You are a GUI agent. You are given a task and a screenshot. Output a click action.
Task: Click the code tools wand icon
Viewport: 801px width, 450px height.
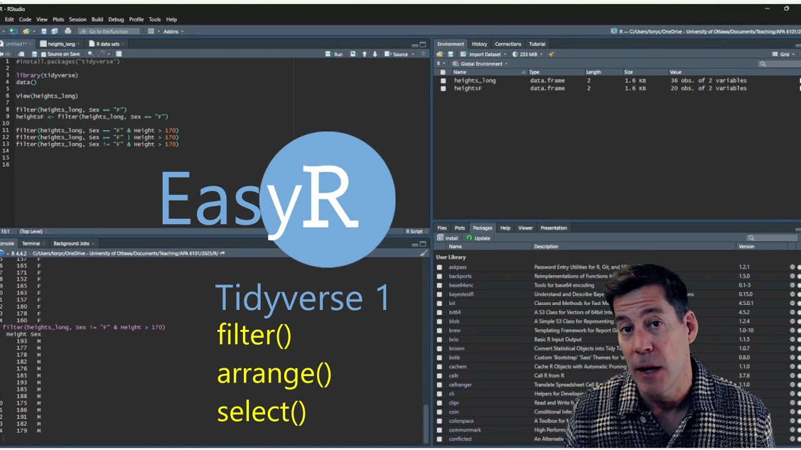(x=103, y=54)
